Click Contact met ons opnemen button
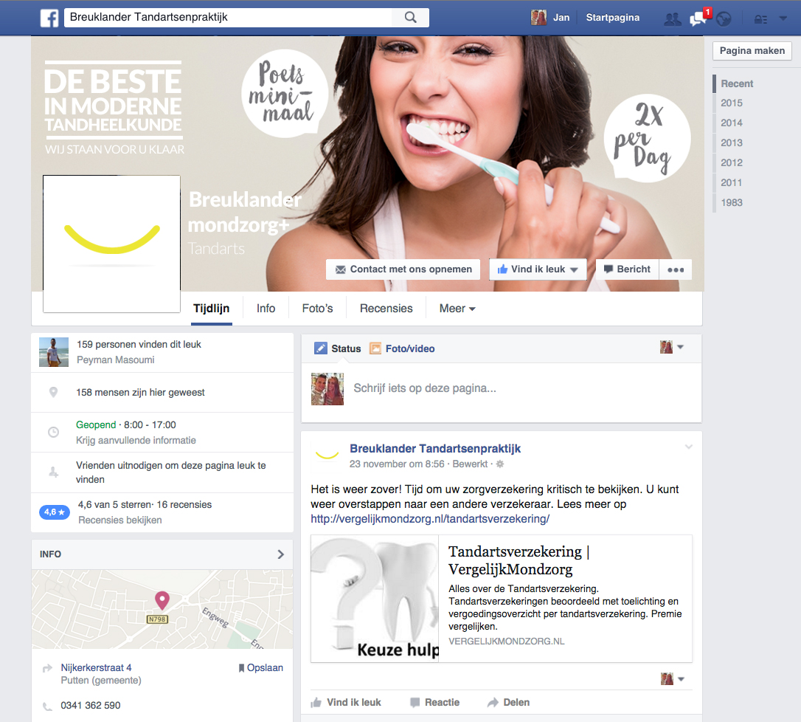The width and height of the screenshot is (801, 722). point(403,269)
